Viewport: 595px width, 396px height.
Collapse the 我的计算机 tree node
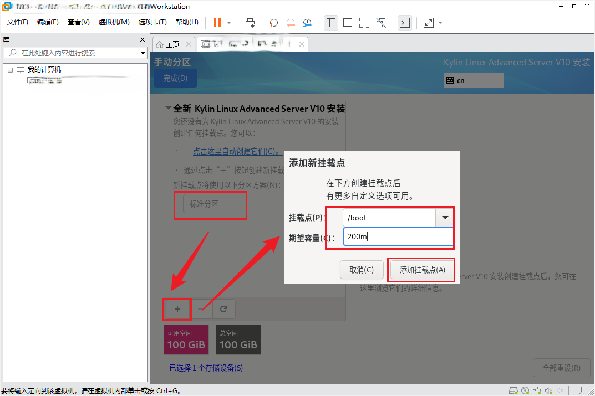10,70
